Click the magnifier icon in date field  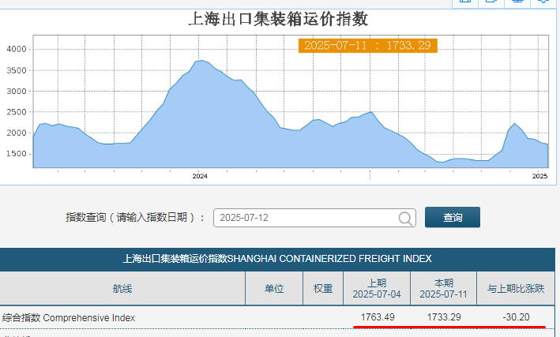405,218
